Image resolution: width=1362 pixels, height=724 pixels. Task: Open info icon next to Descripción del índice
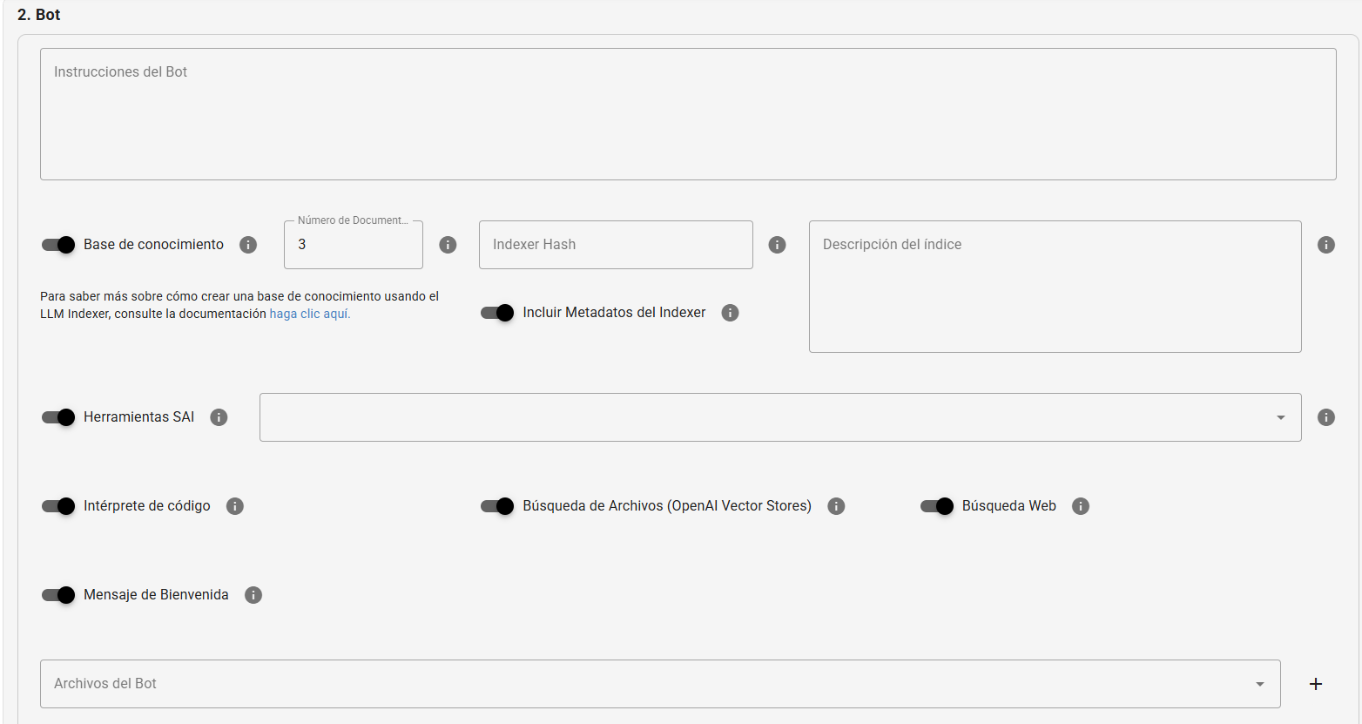coord(1325,245)
